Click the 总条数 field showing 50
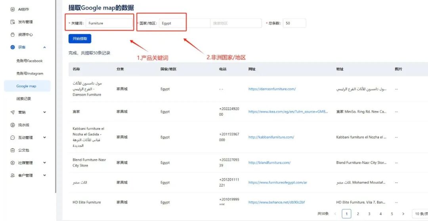Viewport: 428px width, 221px height. (x=294, y=23)
